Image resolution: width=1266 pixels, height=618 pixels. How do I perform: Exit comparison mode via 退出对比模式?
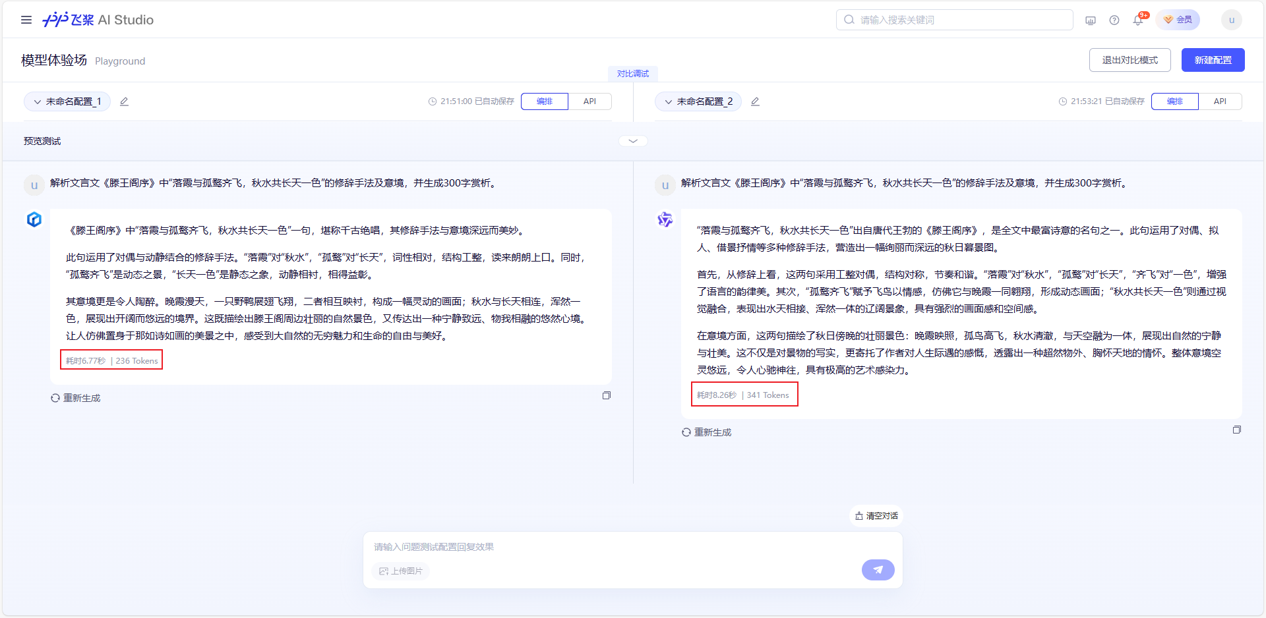tap(1130, 59)
